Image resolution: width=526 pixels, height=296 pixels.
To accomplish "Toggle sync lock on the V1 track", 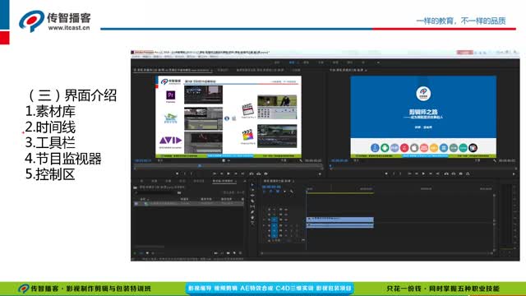I will (281, 220).
